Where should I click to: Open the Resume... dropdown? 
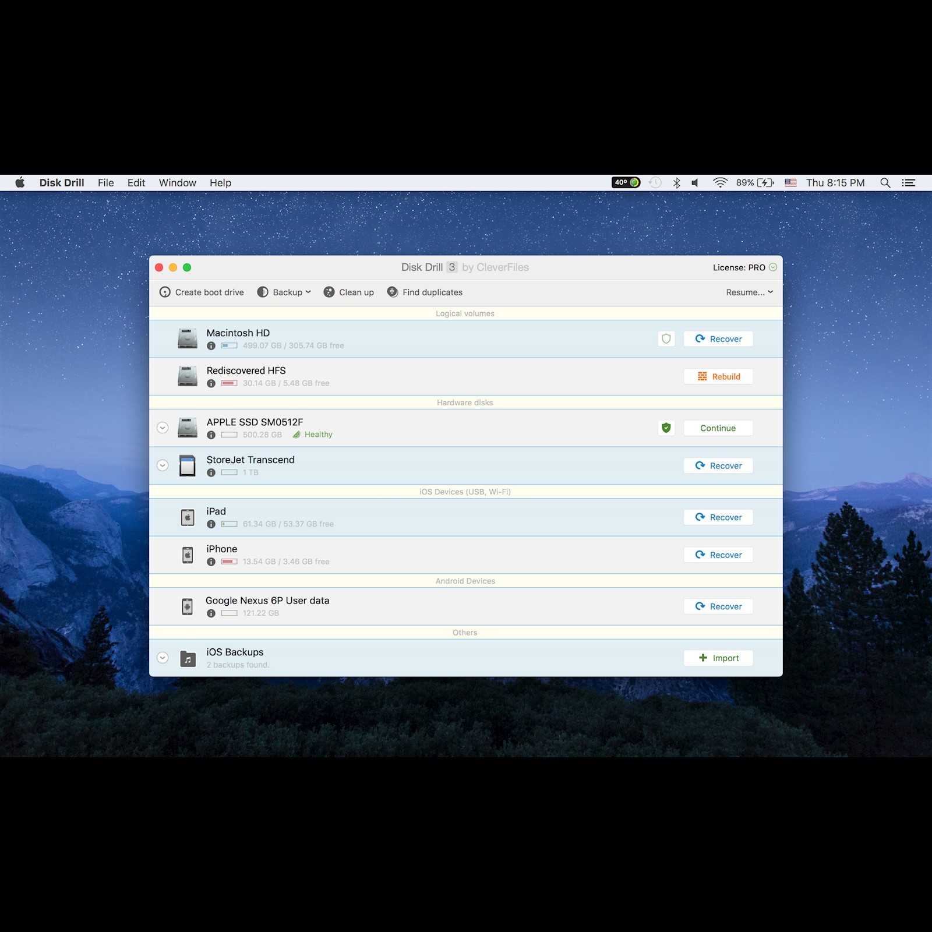tap(750, 292)
